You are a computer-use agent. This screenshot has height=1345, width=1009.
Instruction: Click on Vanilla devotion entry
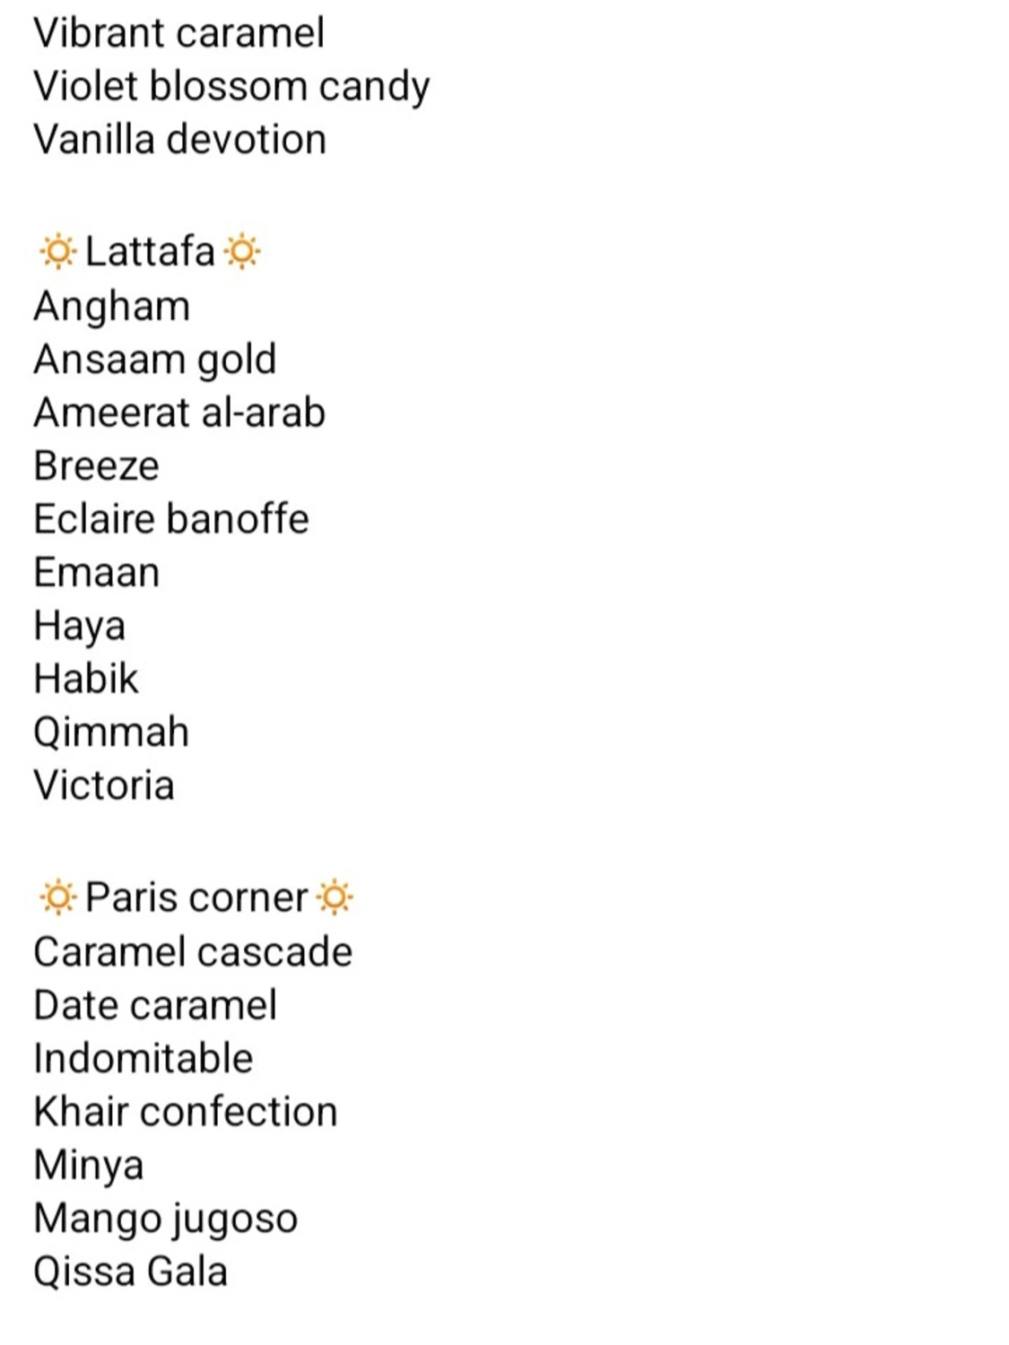tap(179, 140)
